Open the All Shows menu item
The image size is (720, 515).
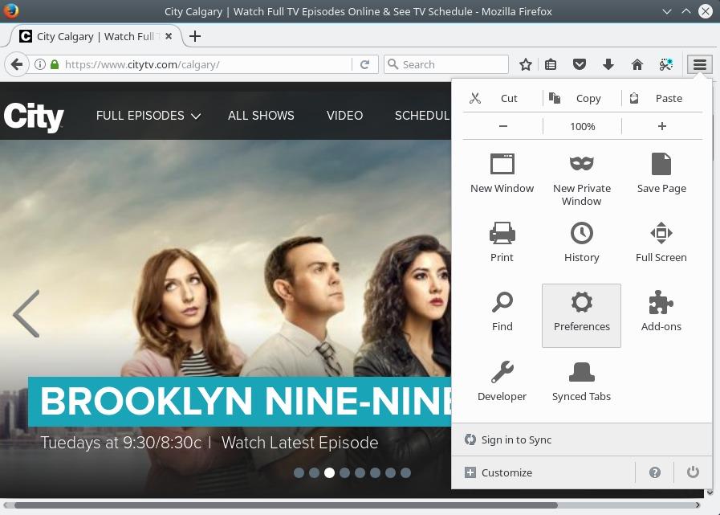(x=261, y=116)
